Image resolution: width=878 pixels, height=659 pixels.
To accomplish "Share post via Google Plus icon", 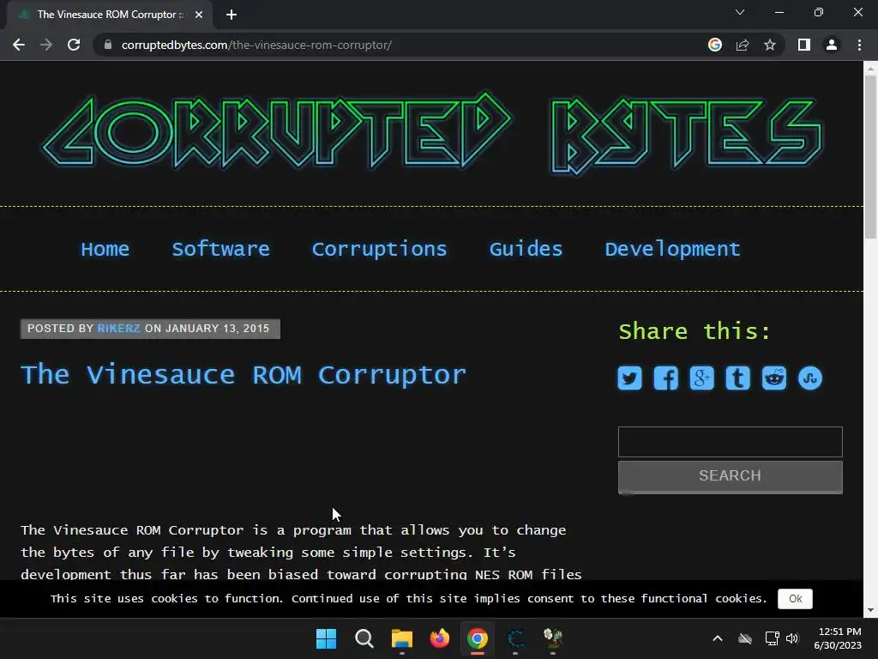I will click(701, 378).
